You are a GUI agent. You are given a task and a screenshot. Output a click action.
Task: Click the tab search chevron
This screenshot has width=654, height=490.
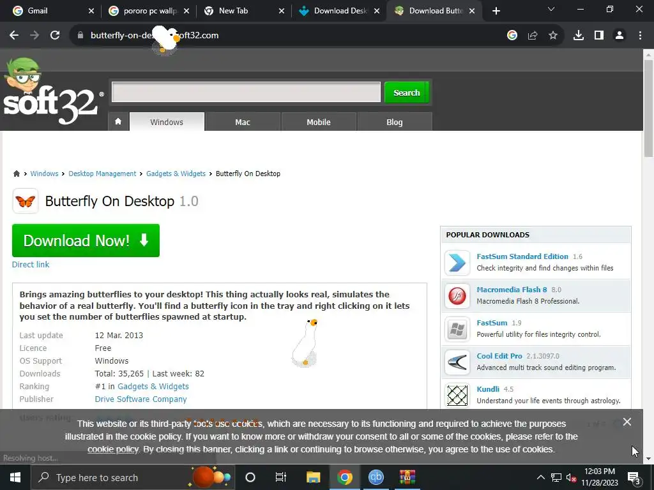tap(551, 9)
